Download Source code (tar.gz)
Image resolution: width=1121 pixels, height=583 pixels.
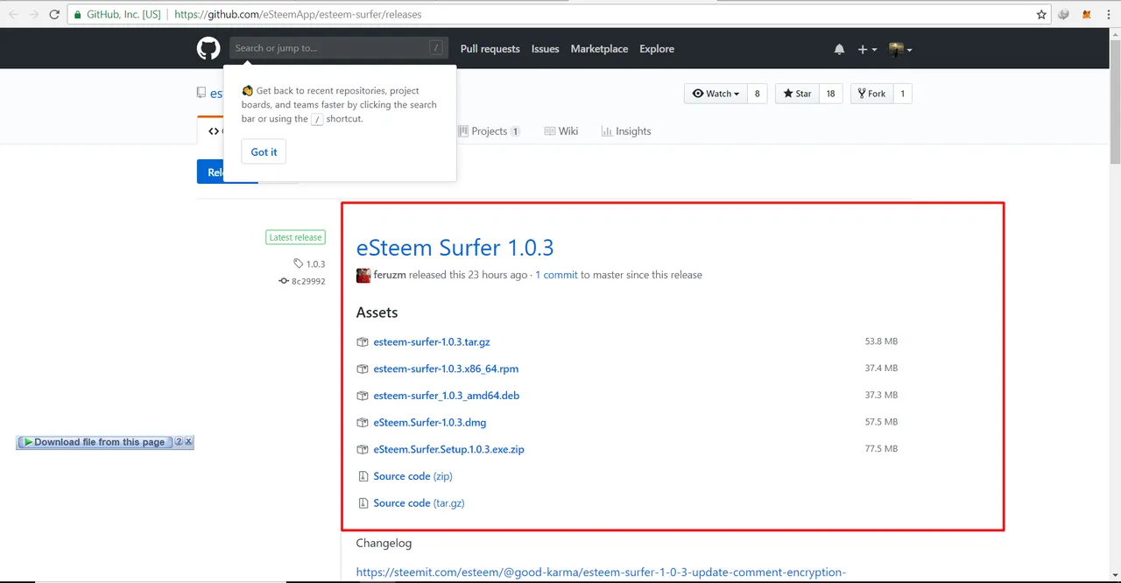click(x=419, y=503)
